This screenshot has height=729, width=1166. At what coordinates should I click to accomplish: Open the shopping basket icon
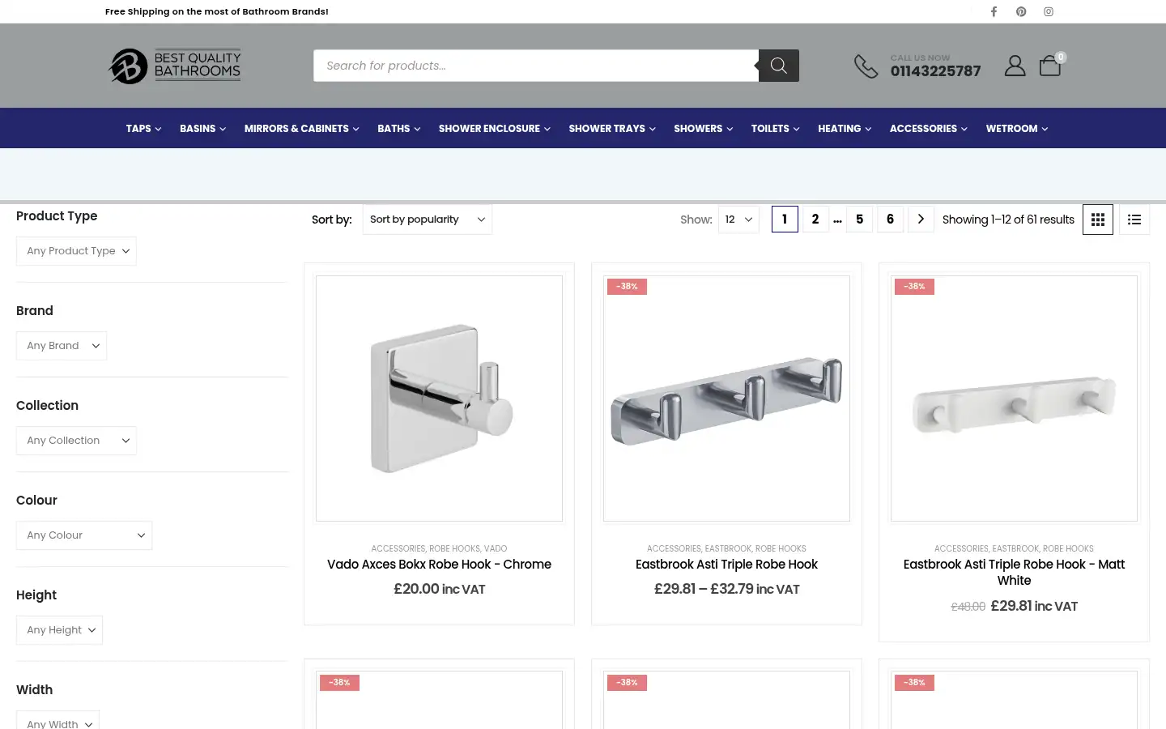[x=1050, y=66]
